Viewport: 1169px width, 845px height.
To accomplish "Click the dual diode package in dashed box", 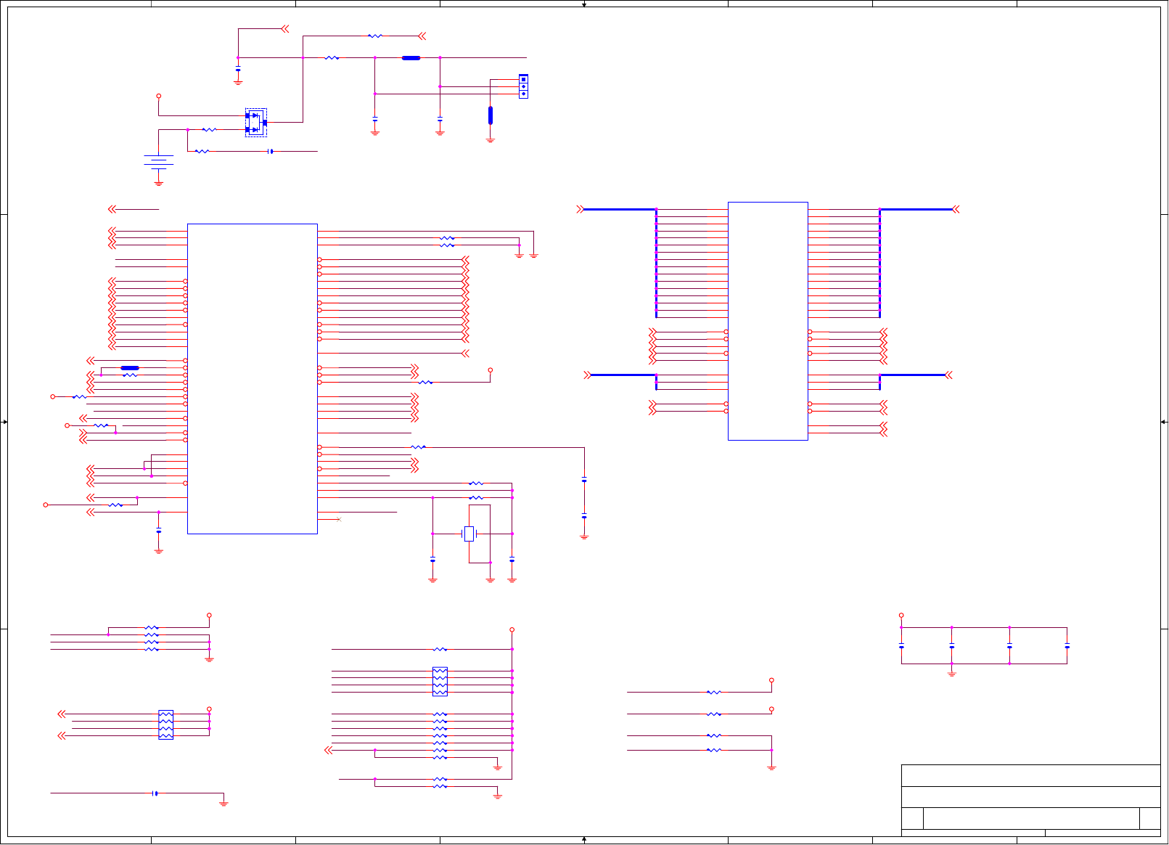I will point(256,123).
